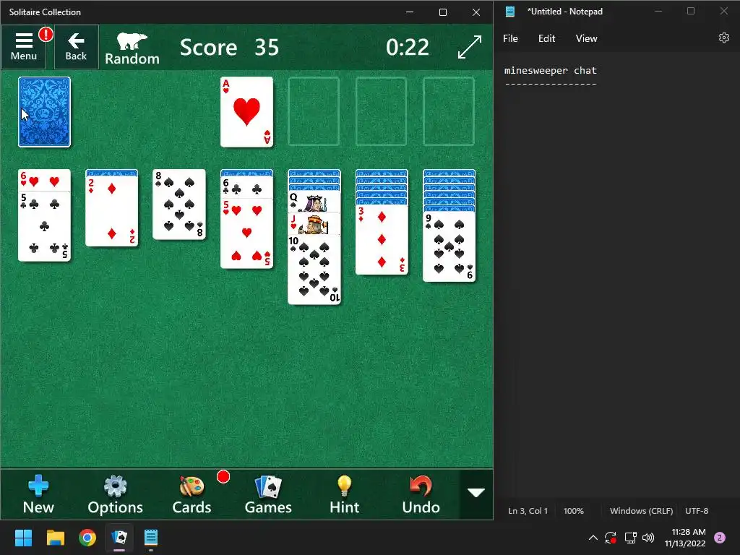Open the notification badge showing 2
740x555 pixels.
pyautogui.click(x=720, y=538)
